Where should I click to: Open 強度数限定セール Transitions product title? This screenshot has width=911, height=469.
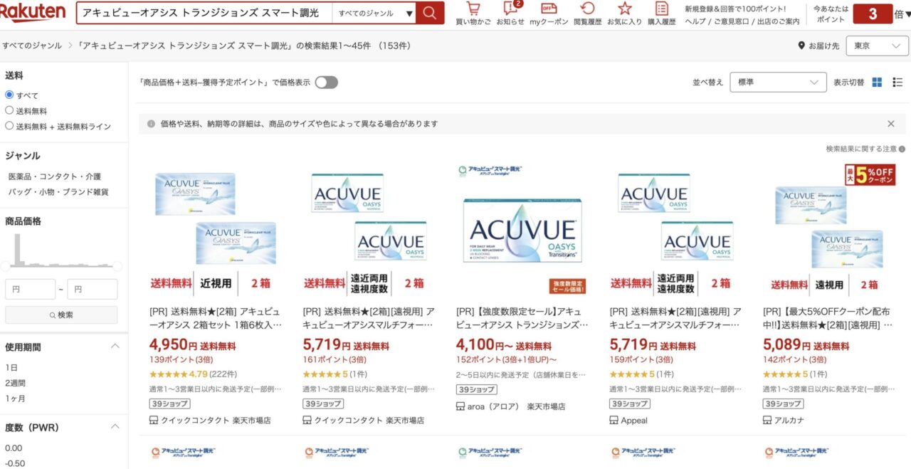click(522, 318)
